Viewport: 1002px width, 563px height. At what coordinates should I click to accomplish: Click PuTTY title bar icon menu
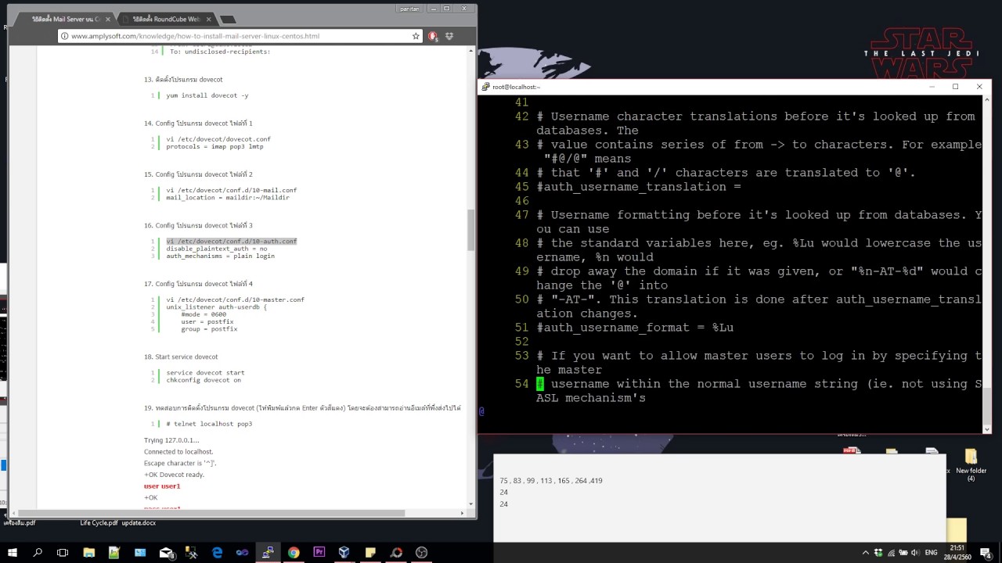click(485, 87)
